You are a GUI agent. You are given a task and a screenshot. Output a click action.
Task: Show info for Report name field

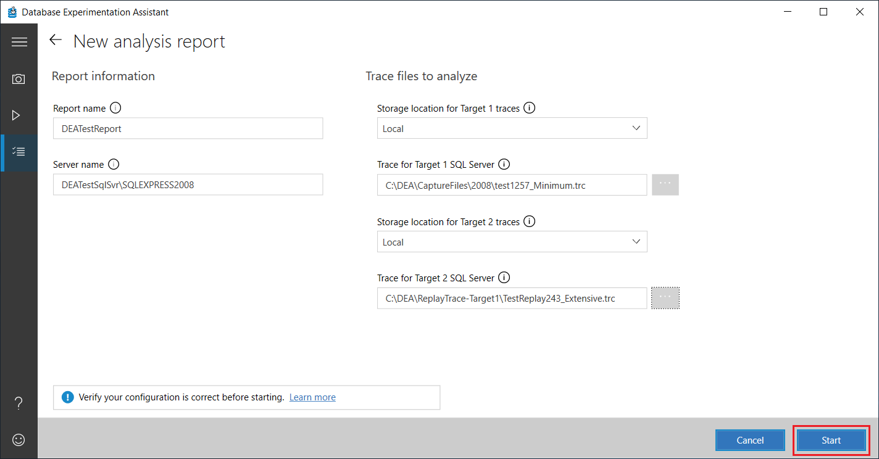(115, 108)
